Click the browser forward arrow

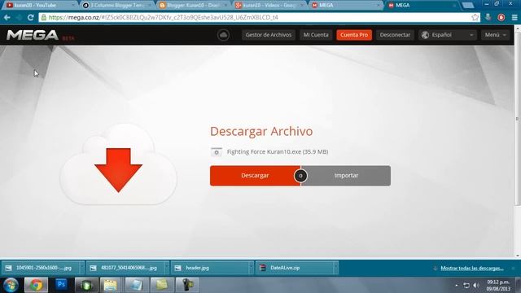[19, 17]
